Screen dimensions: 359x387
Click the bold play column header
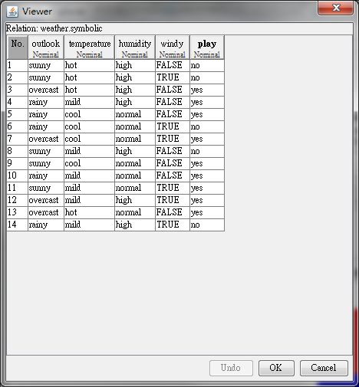pos(207,48)
